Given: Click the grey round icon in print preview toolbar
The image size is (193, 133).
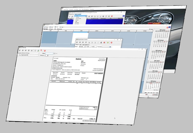Looking at the screenshot, I should pos(35,51).
